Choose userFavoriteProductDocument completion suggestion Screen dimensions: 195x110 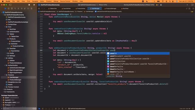coord(138,64)
